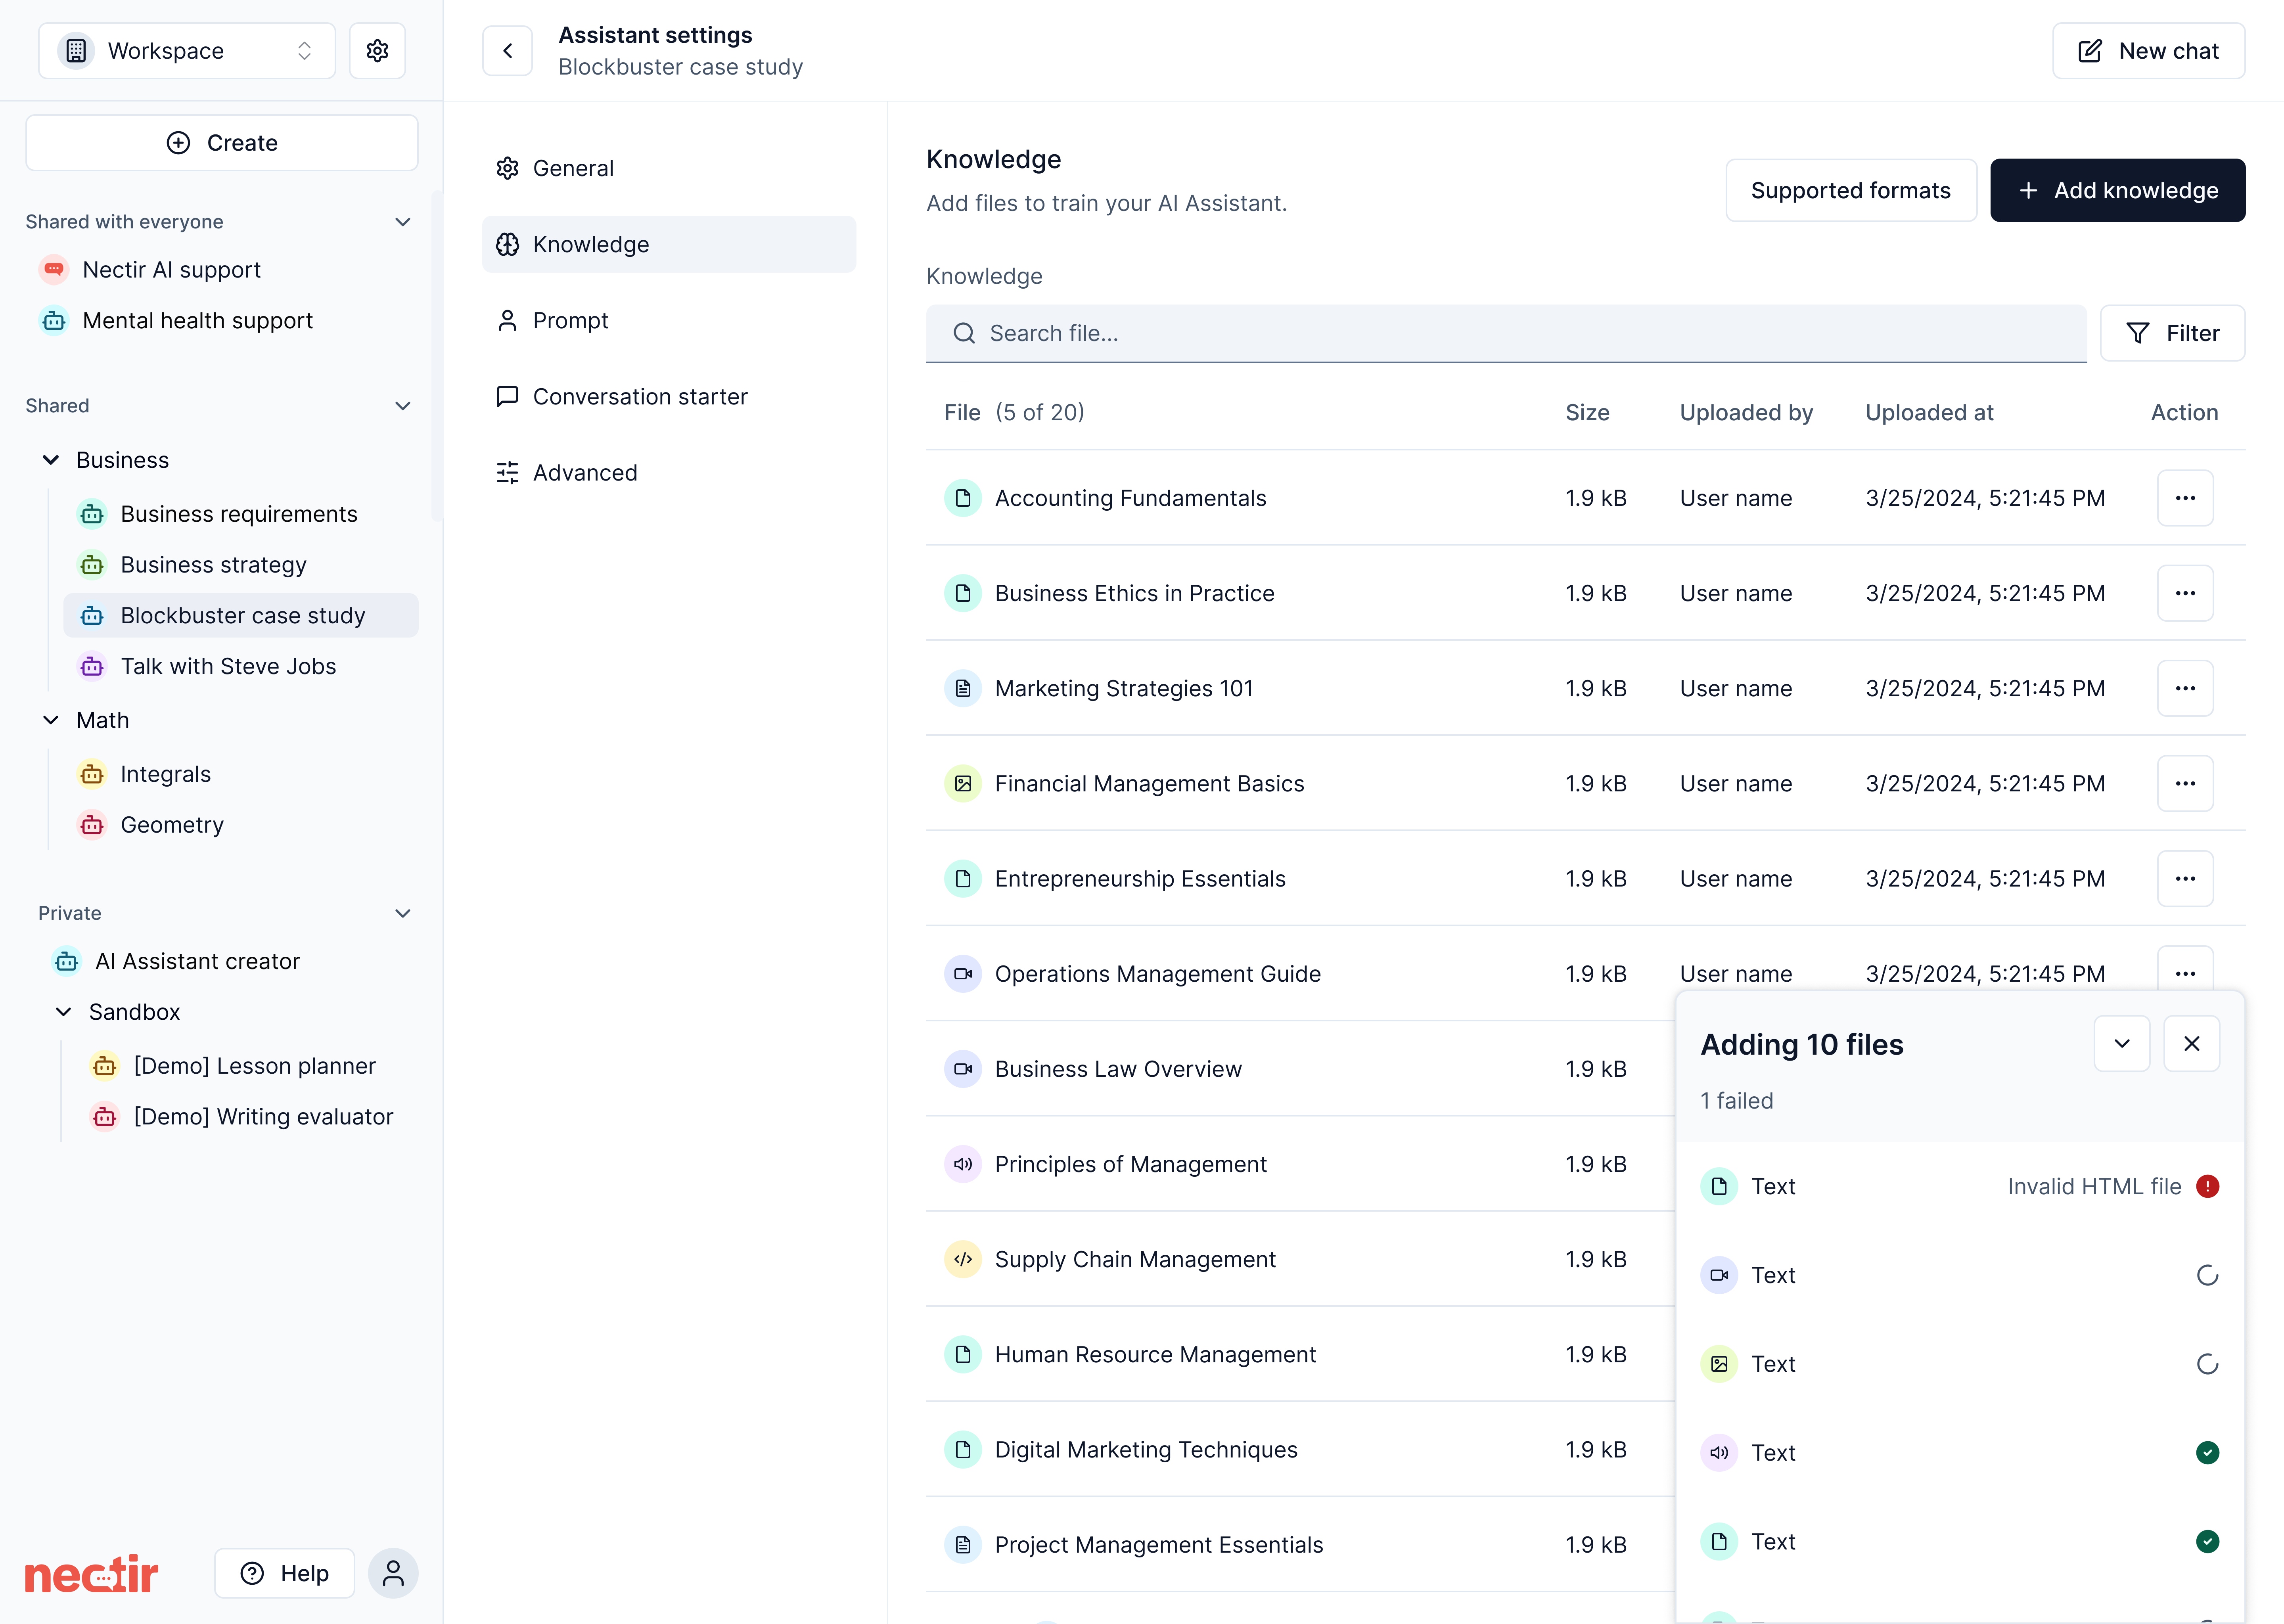Open the settings gear beside the Workspace selector
The height and width of the screenshot is (1624, 2284).
tap(377, 50)
